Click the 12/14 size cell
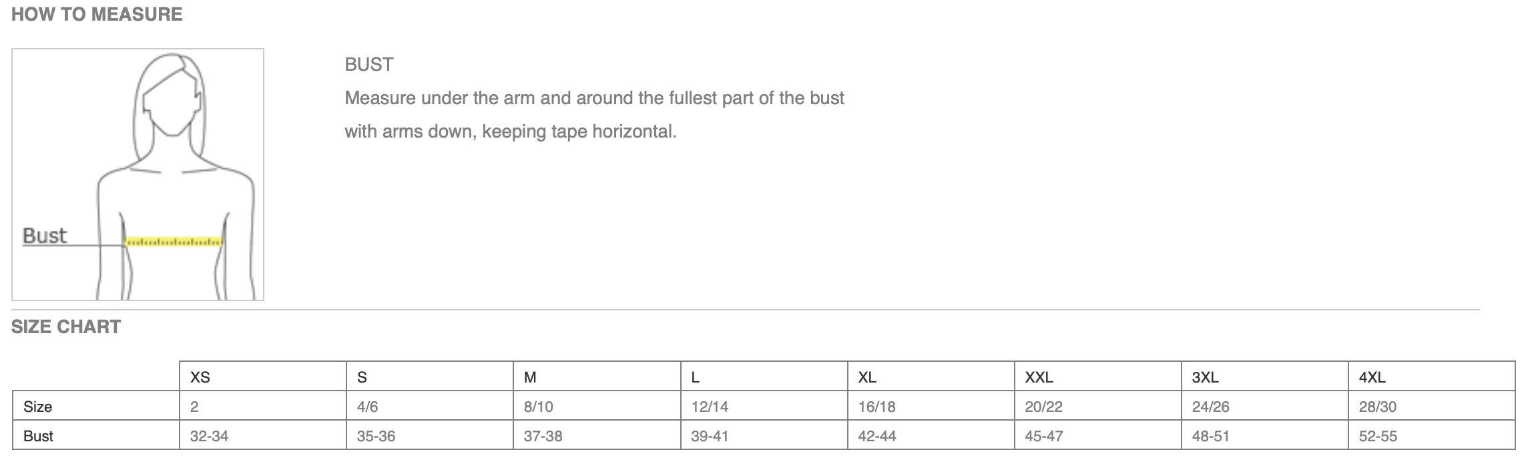 pos(764,406)
